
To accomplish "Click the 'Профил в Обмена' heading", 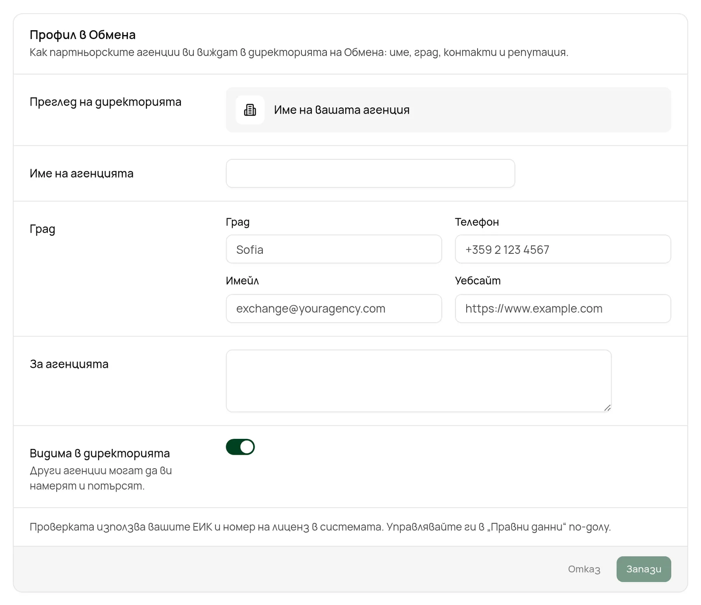I will pyautogui.click(x=83, y=35).
